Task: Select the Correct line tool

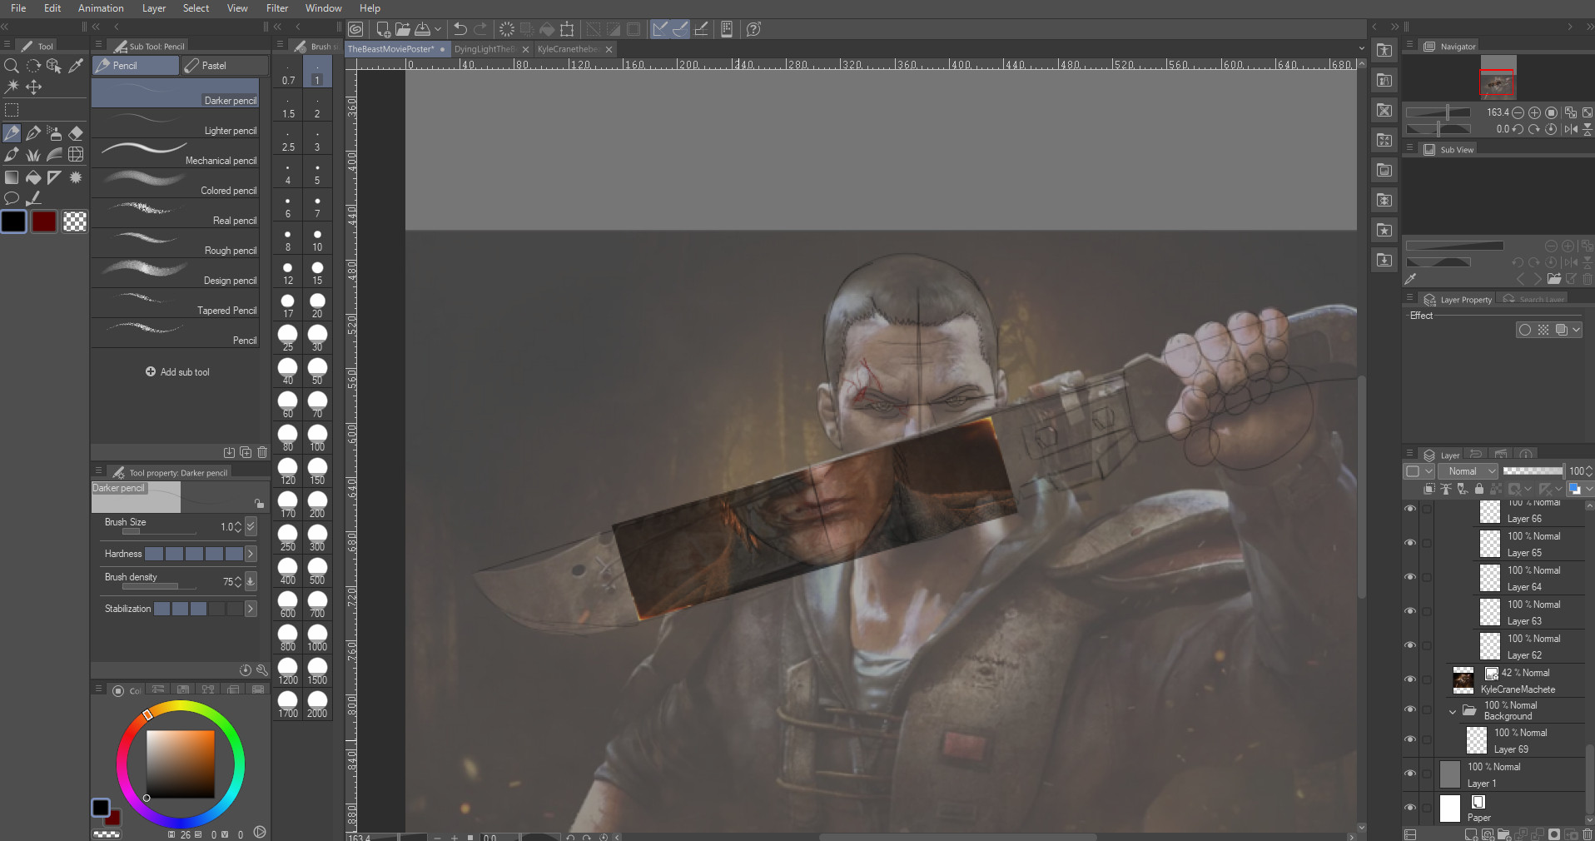Action: point(33,198)
